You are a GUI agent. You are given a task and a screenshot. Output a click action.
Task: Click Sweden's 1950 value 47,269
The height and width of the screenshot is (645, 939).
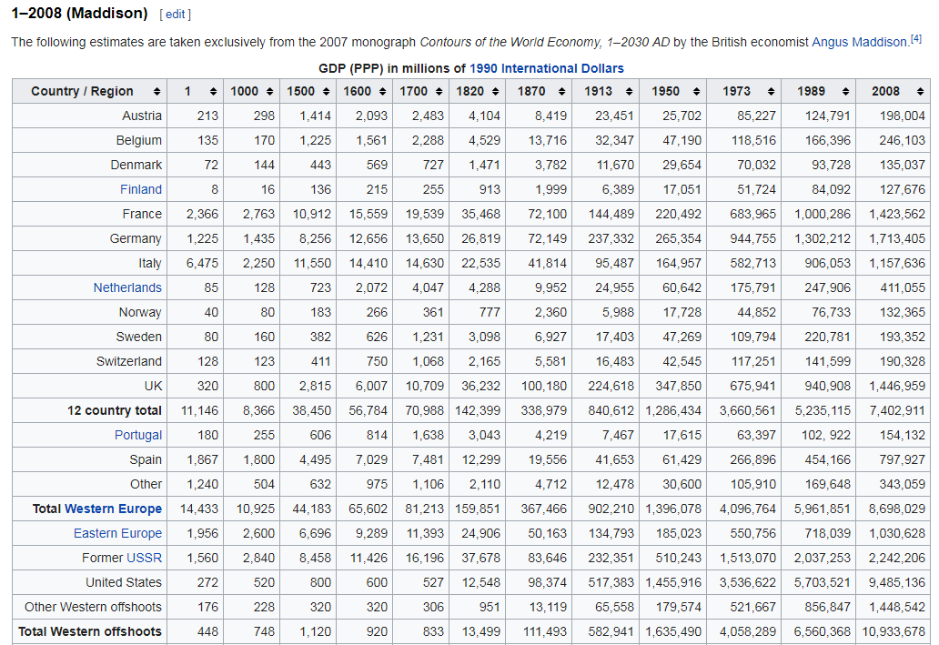[x=682, y=337]
